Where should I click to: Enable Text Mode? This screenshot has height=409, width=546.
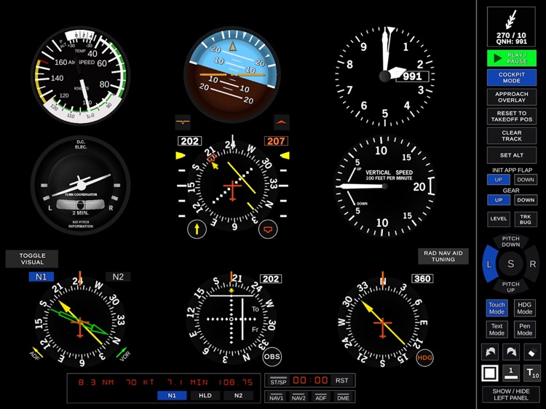(496, 329)
